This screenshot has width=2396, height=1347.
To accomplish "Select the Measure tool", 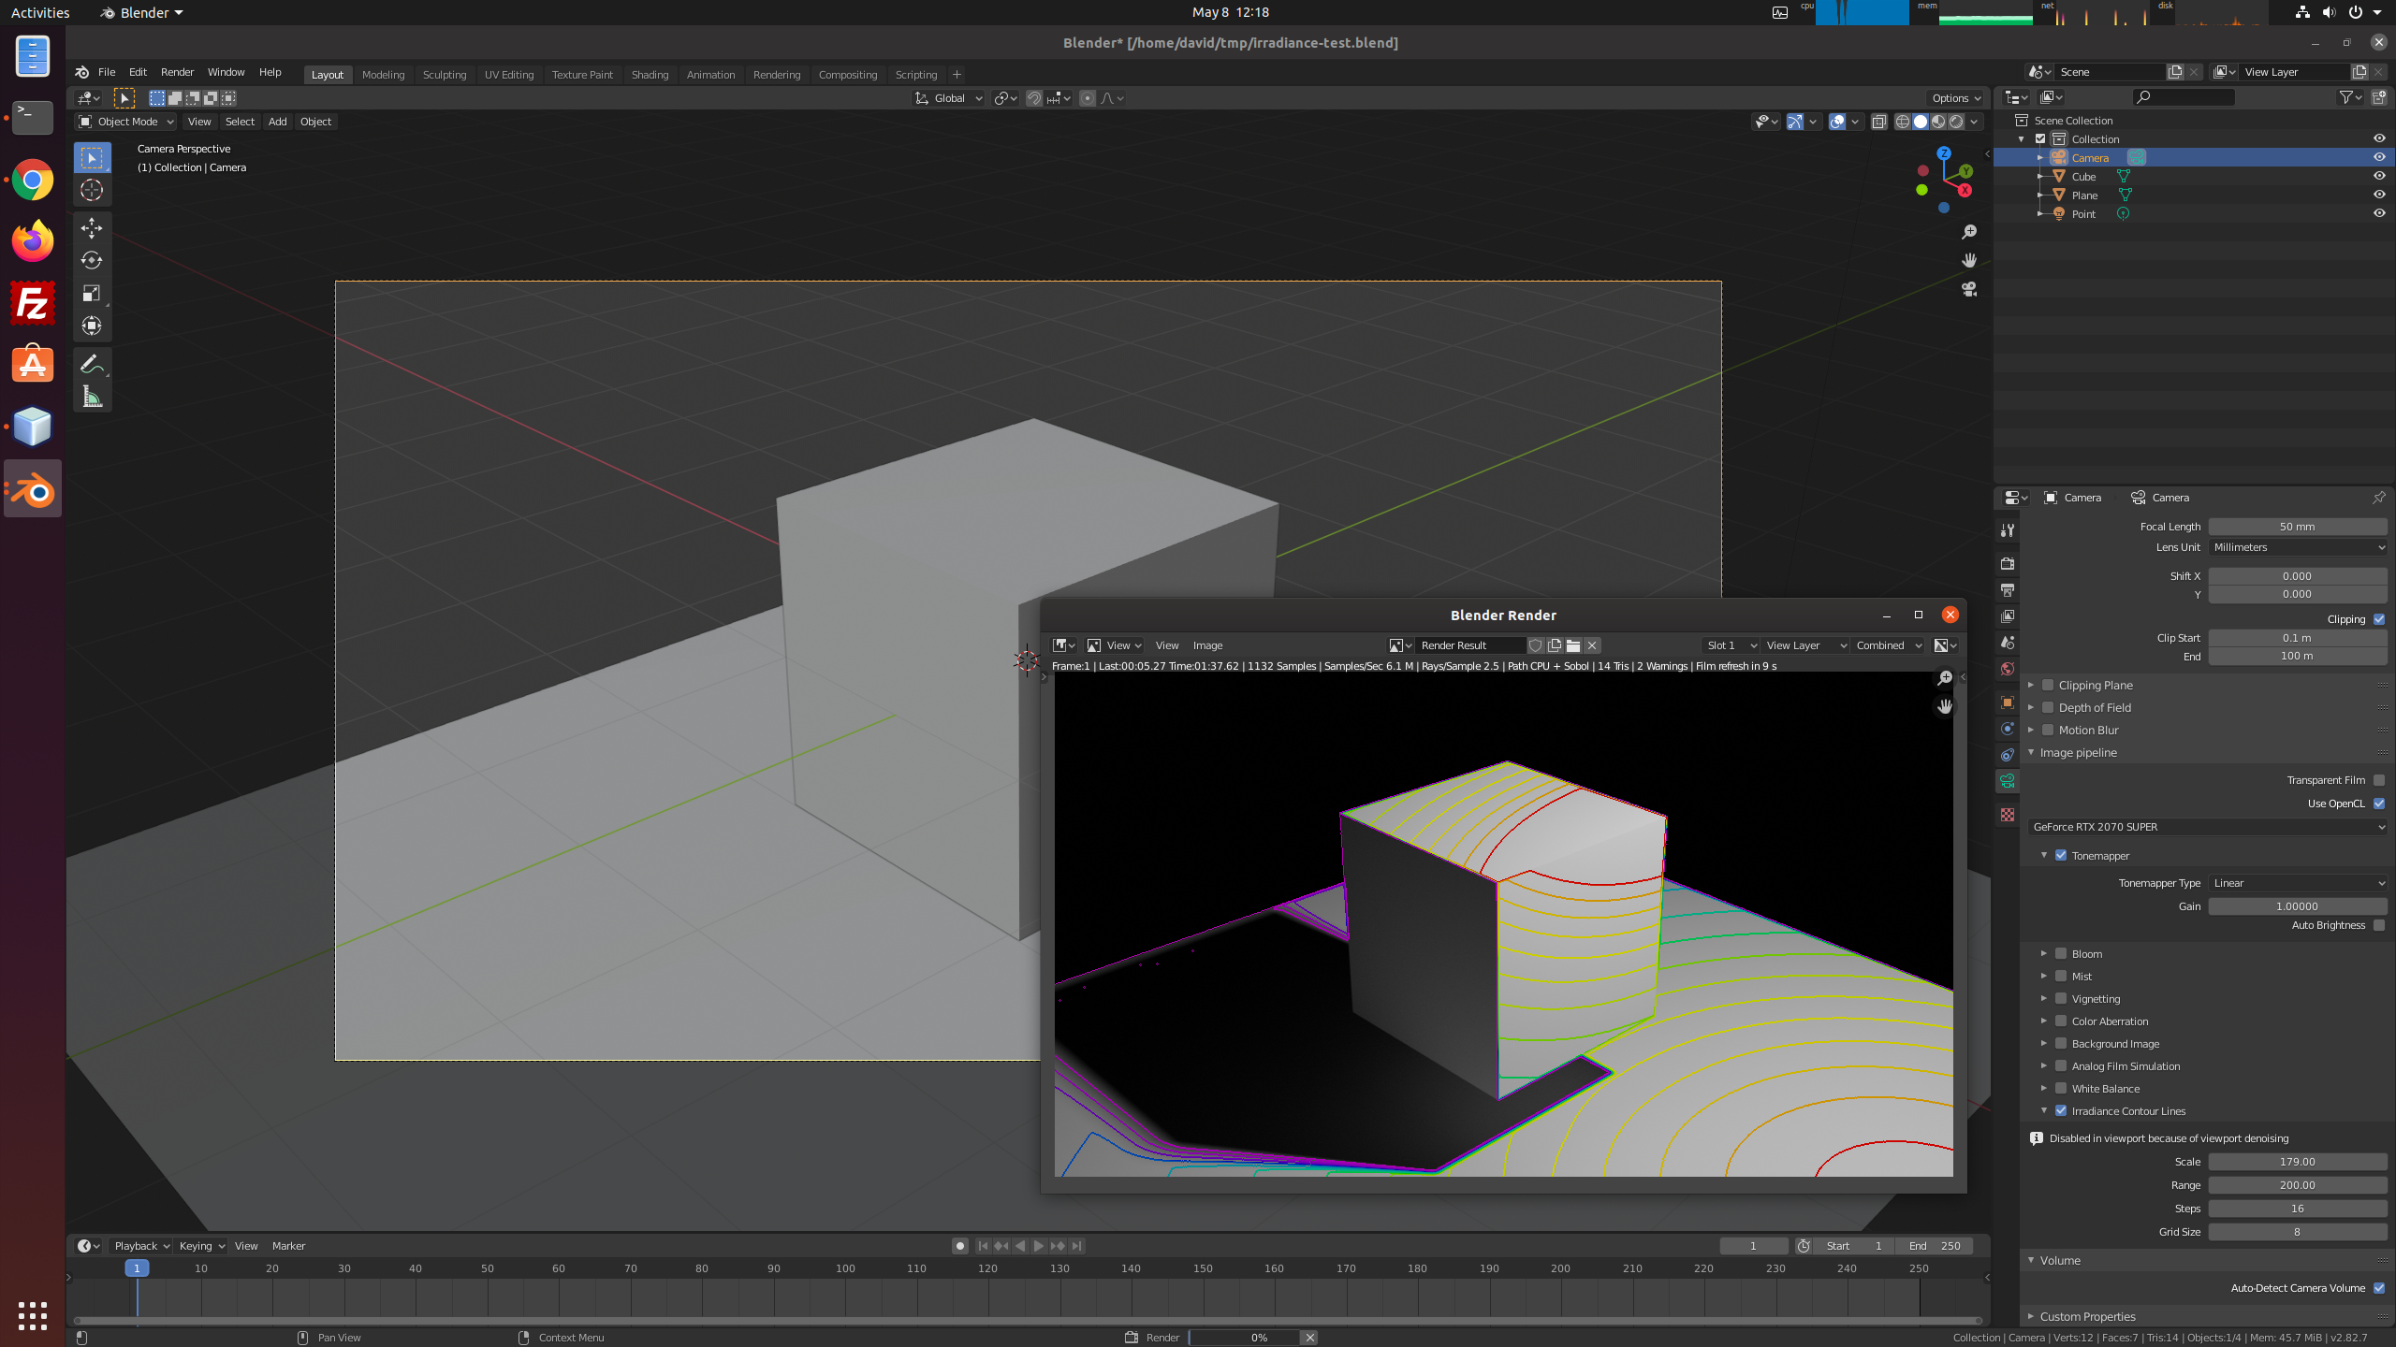I will pyautogui.click(x=91, y=398).
